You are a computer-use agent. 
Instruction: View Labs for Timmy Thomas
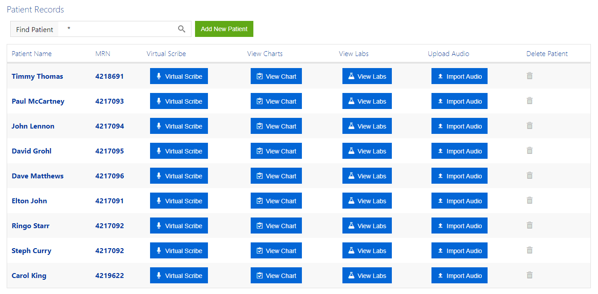click(x=367, y=76)
